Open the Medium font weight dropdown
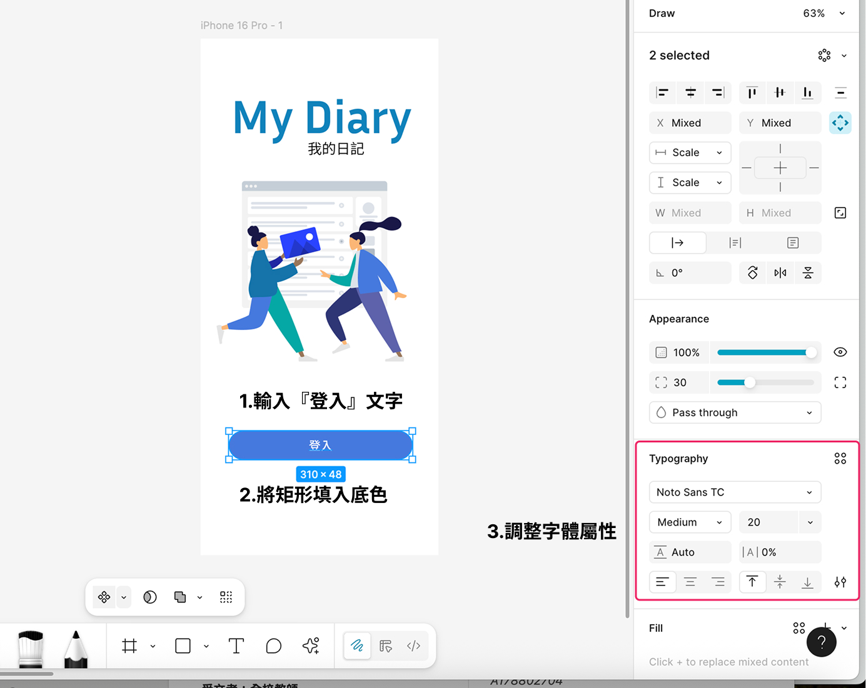866x688 pixels. point(690,522)
